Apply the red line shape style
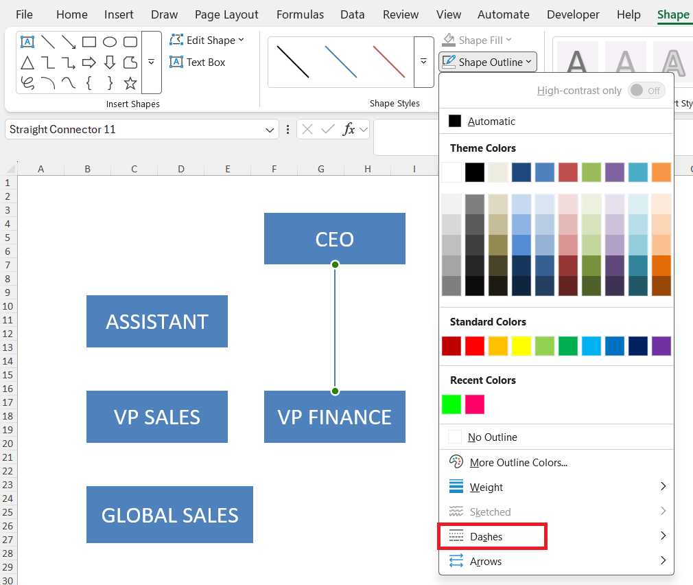 (389, 62)
